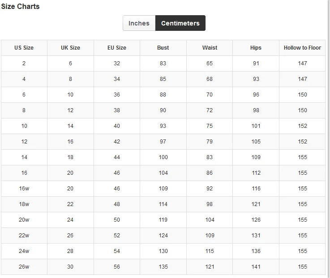Switch to the Inches tab
The height and width of the screenshot is (278, 330).
(x=139, y=23)
